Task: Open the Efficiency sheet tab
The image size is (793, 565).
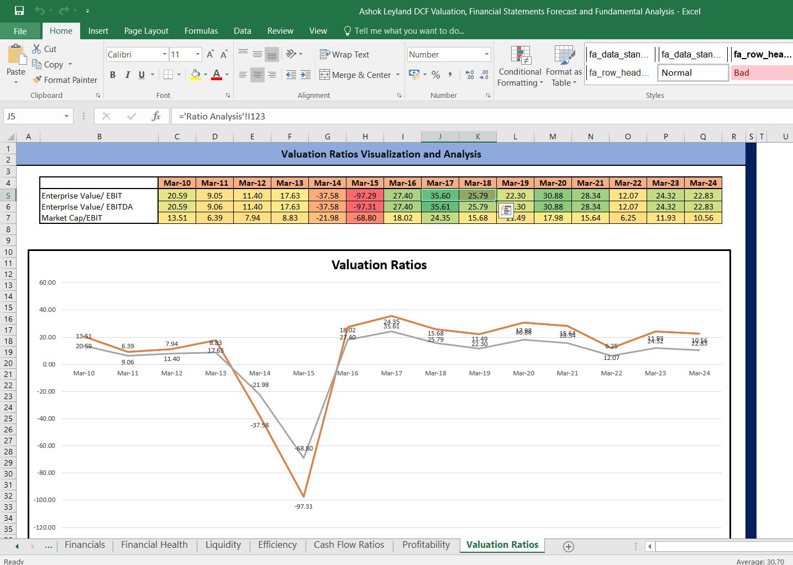Action: [x=277, y=545]
